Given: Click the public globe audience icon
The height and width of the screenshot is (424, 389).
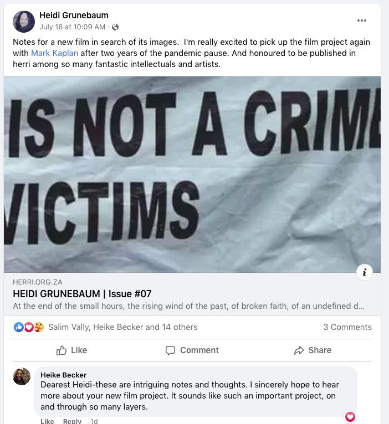Looking at the screenshot, I should point(115,27).
